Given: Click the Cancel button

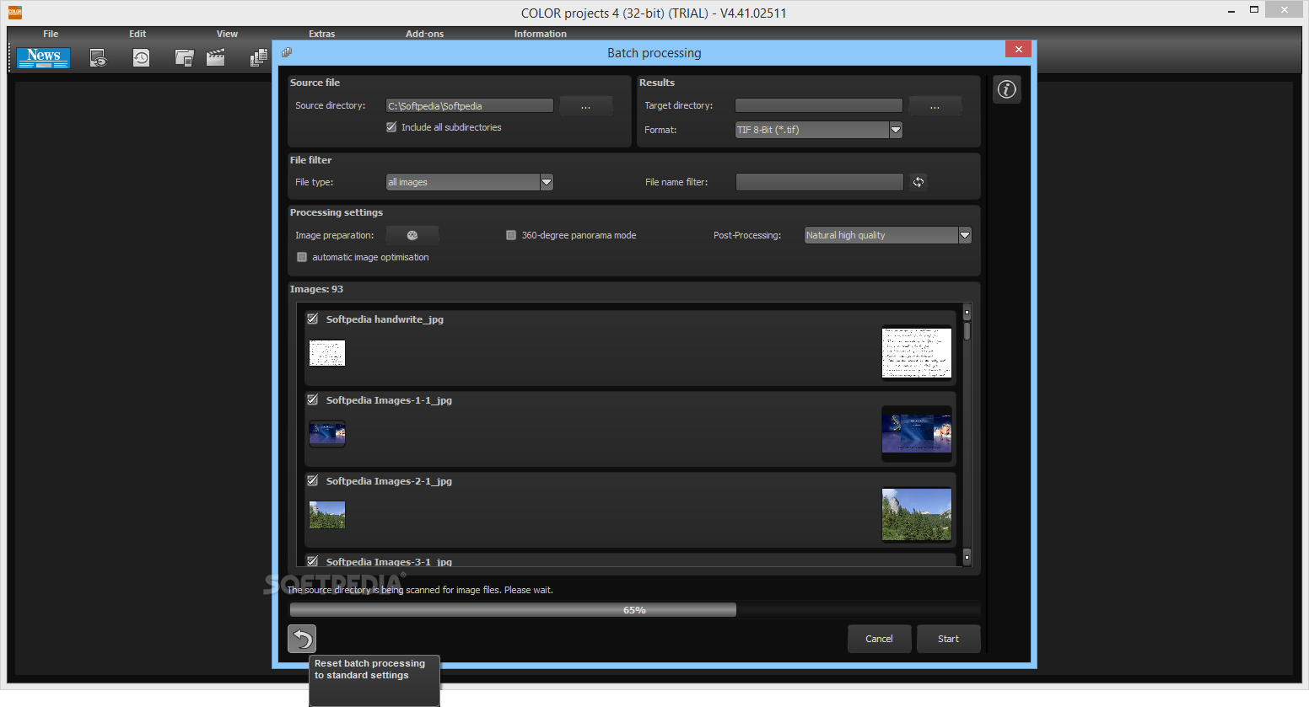Looking at the screenshot, I should tap(879, 639).
